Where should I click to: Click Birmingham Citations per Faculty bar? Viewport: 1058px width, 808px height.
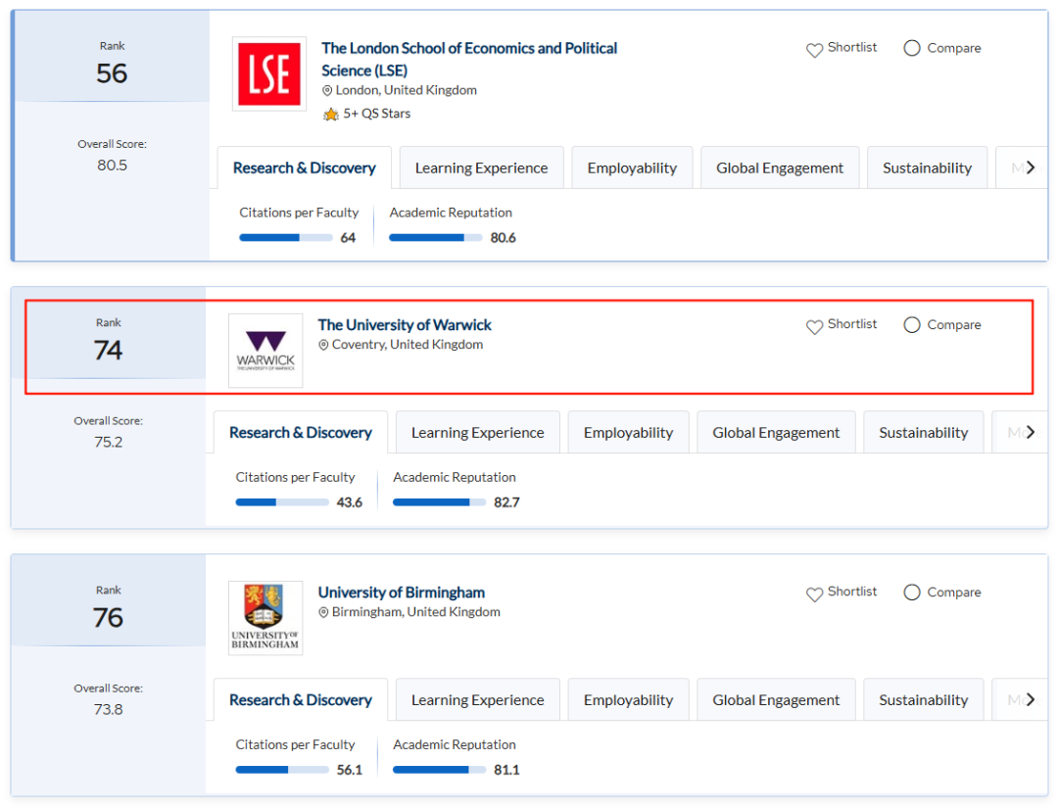pos(282,770)
